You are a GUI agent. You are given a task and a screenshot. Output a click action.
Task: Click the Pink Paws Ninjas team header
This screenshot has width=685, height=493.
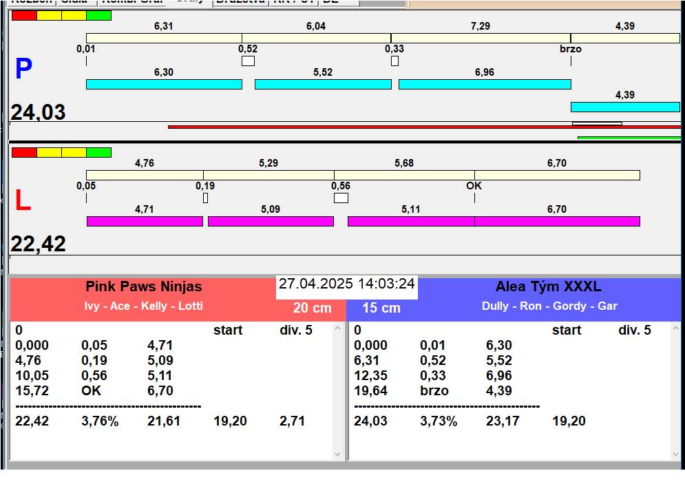click(x=144, y=286)
